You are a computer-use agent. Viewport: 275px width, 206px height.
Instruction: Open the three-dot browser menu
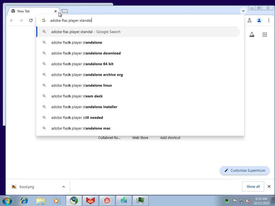point(269,20)
